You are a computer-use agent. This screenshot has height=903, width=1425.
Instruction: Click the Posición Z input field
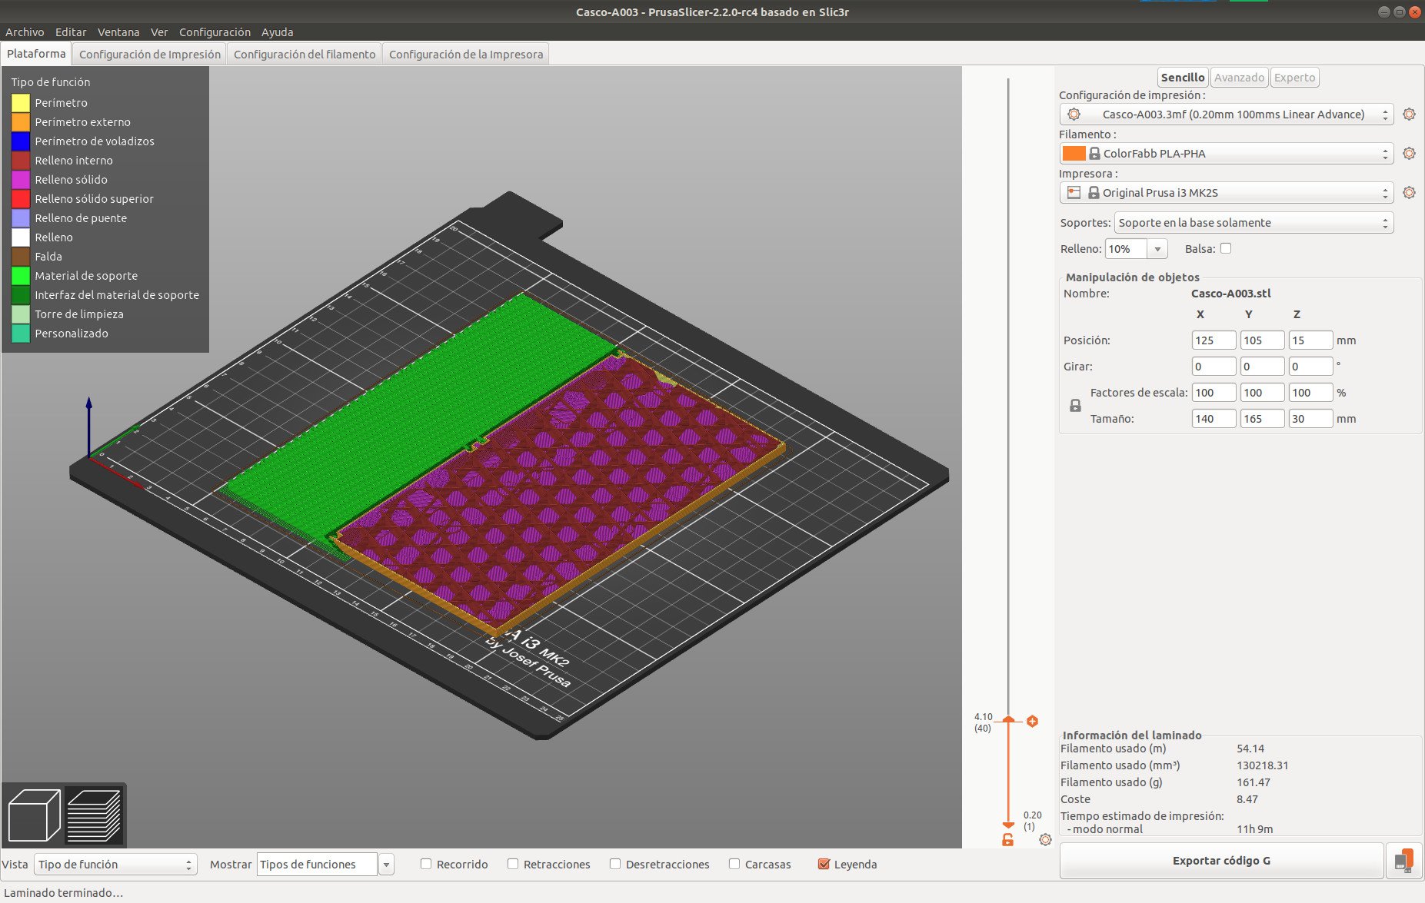pos(1310,340)
